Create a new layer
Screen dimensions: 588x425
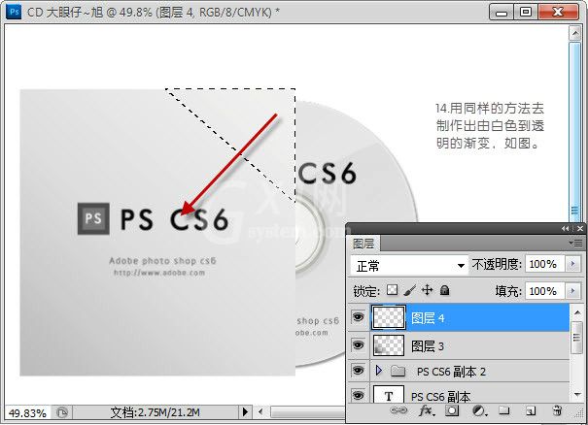(531, 411)
